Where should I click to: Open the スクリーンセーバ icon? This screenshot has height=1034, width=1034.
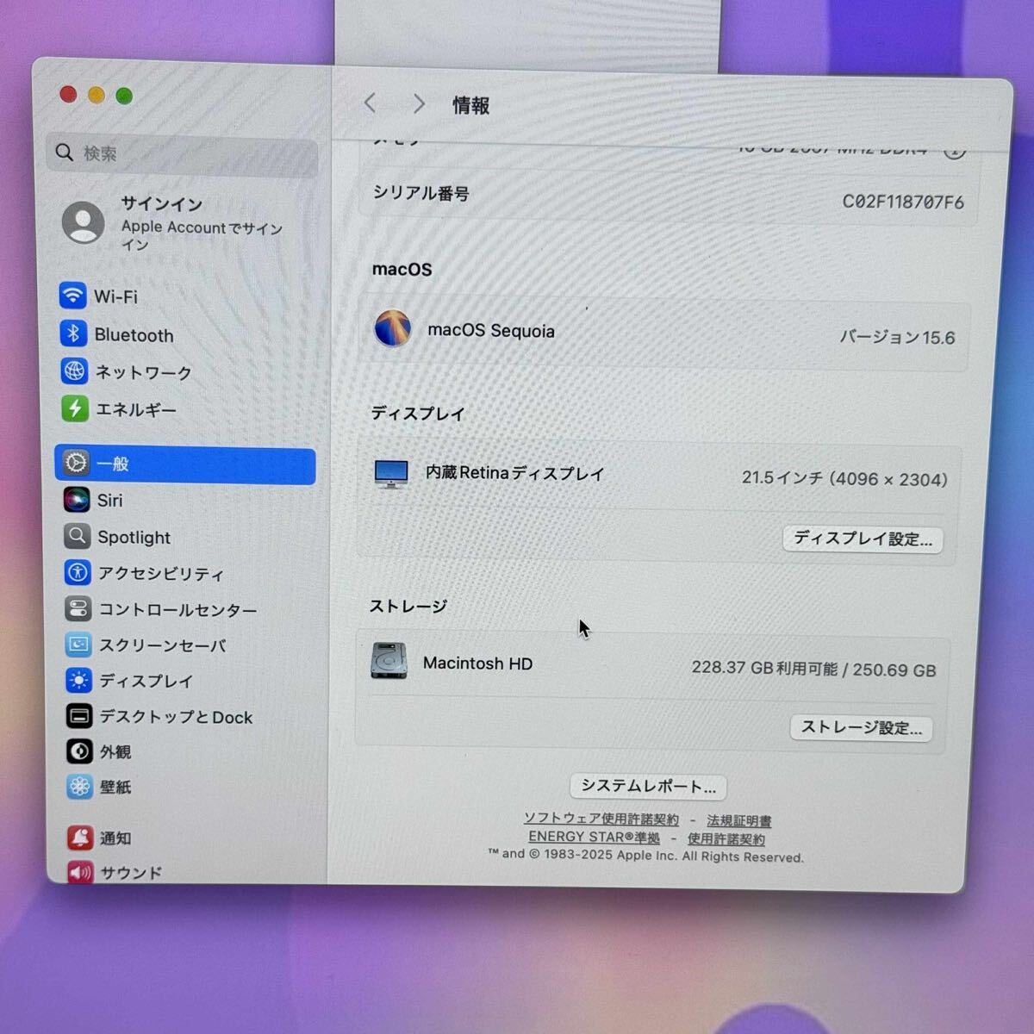tap(78, 645)
